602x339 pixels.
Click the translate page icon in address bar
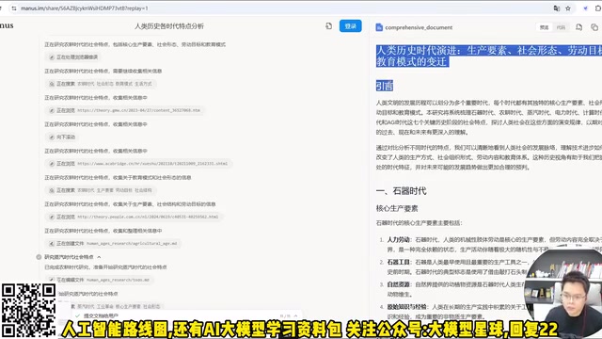pyautogui.click(x=556, y=8)
